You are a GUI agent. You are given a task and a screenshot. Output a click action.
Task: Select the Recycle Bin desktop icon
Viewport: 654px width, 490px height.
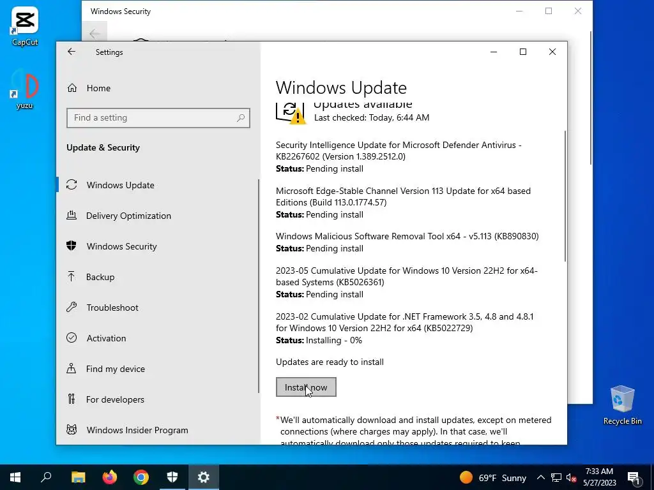(622, 405)
